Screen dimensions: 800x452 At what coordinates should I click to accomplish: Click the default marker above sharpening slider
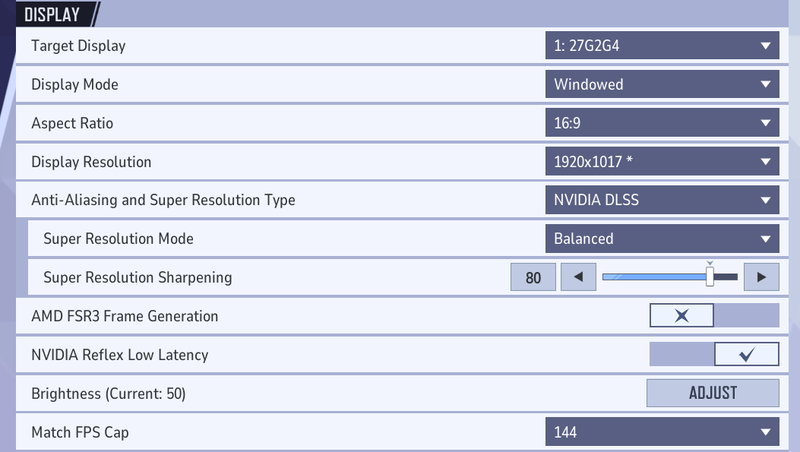(x=710, y=264)
